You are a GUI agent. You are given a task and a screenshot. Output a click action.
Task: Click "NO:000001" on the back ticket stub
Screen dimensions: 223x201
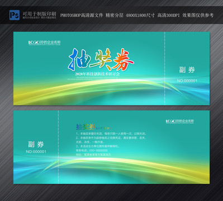click(x=36, y=152)
